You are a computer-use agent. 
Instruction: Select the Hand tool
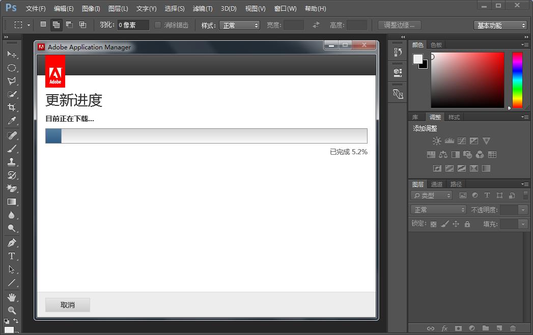click(x=12, y=297)
